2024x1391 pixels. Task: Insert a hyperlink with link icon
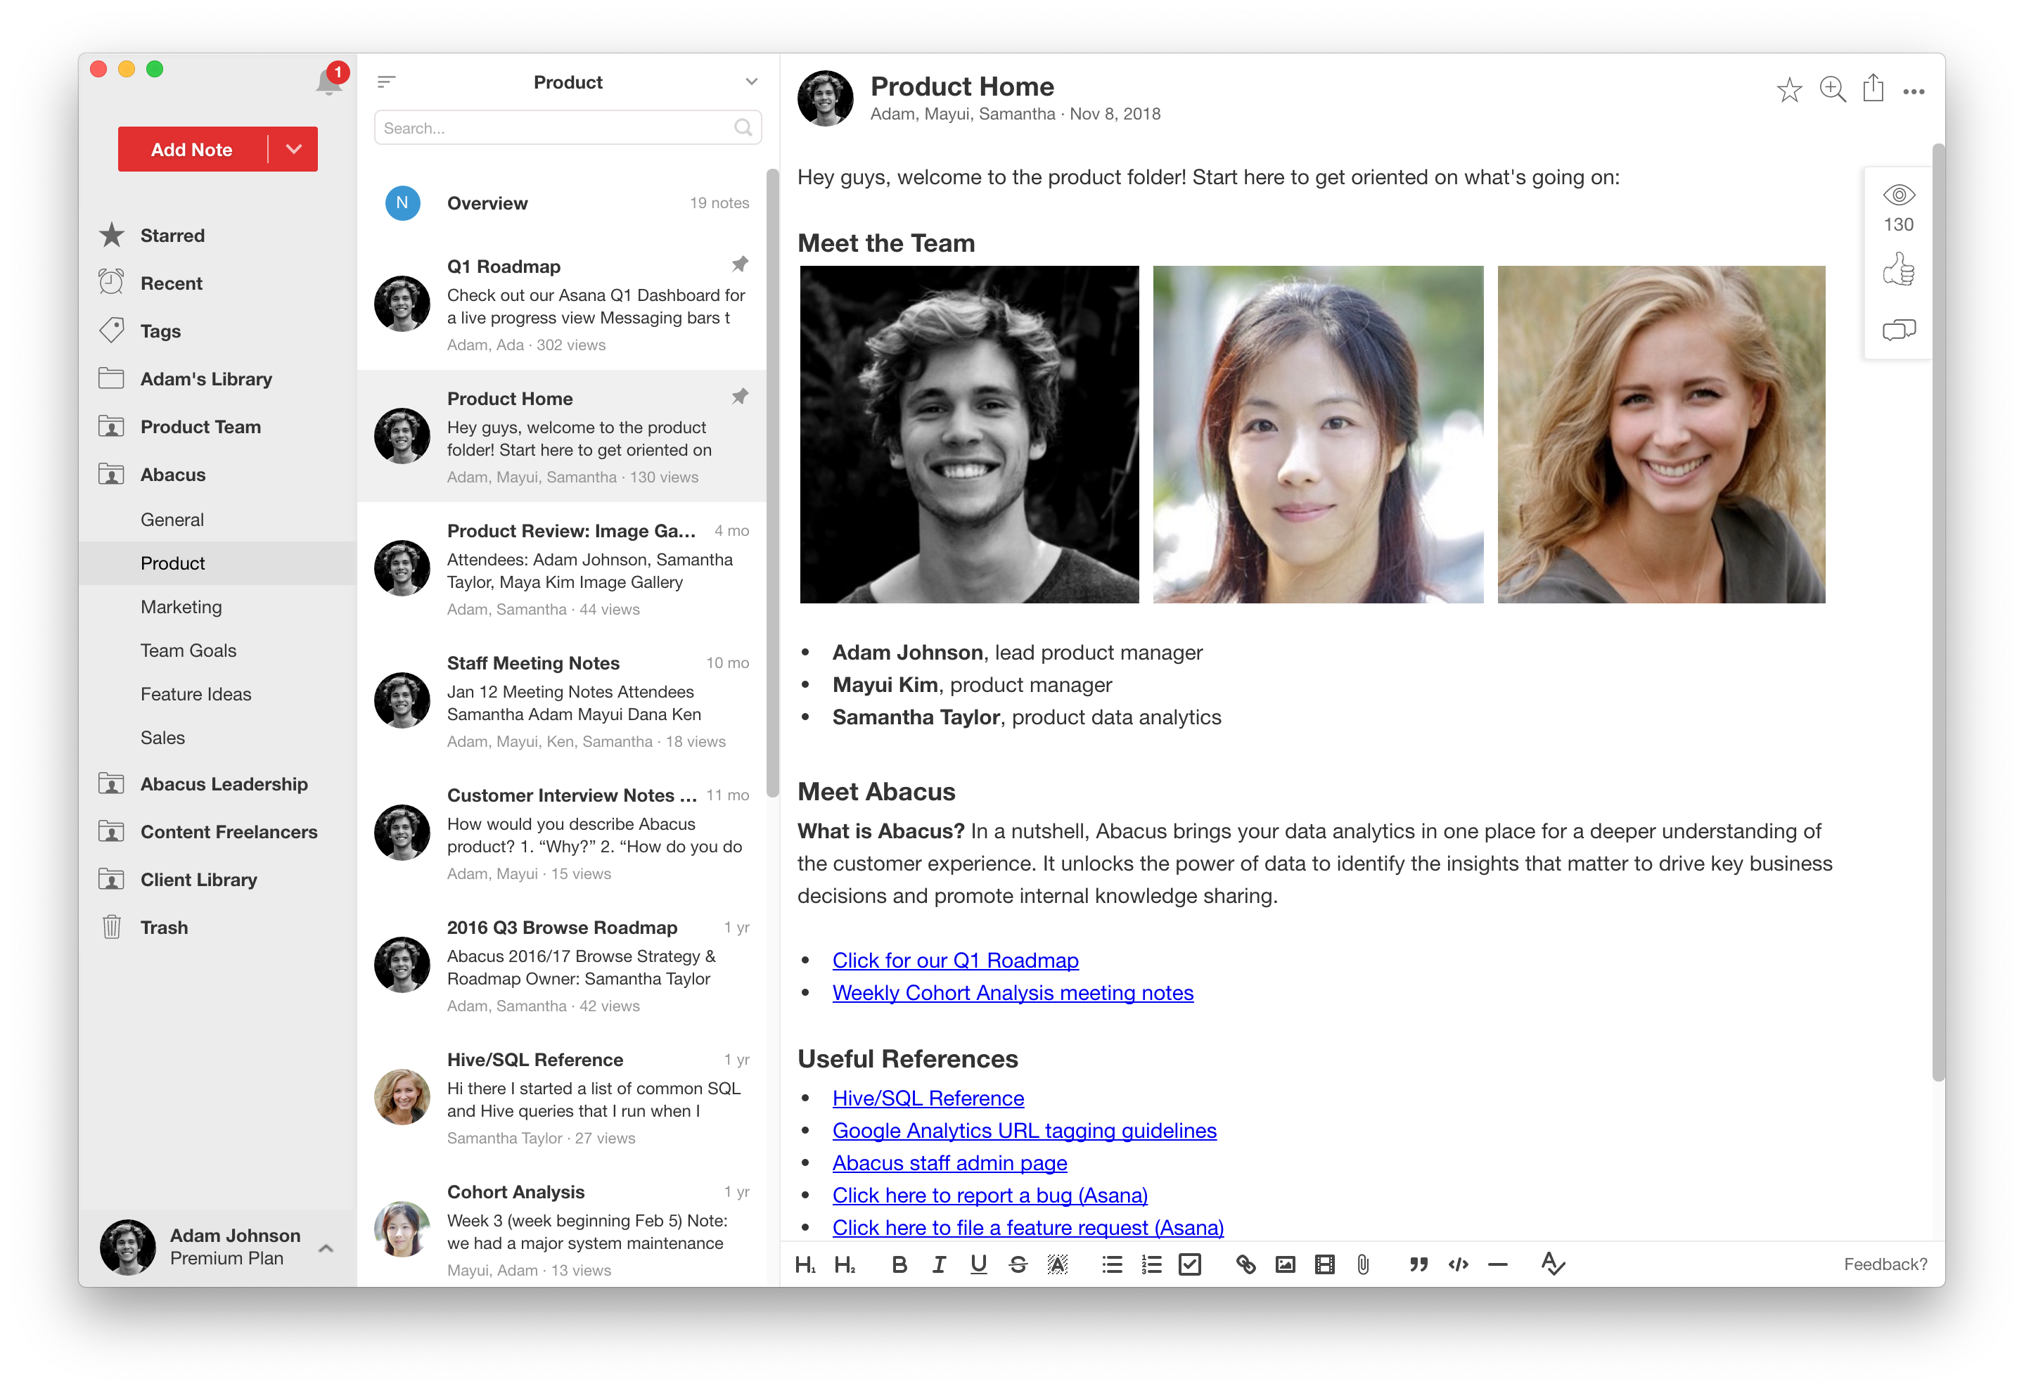coord(1245,1264)
